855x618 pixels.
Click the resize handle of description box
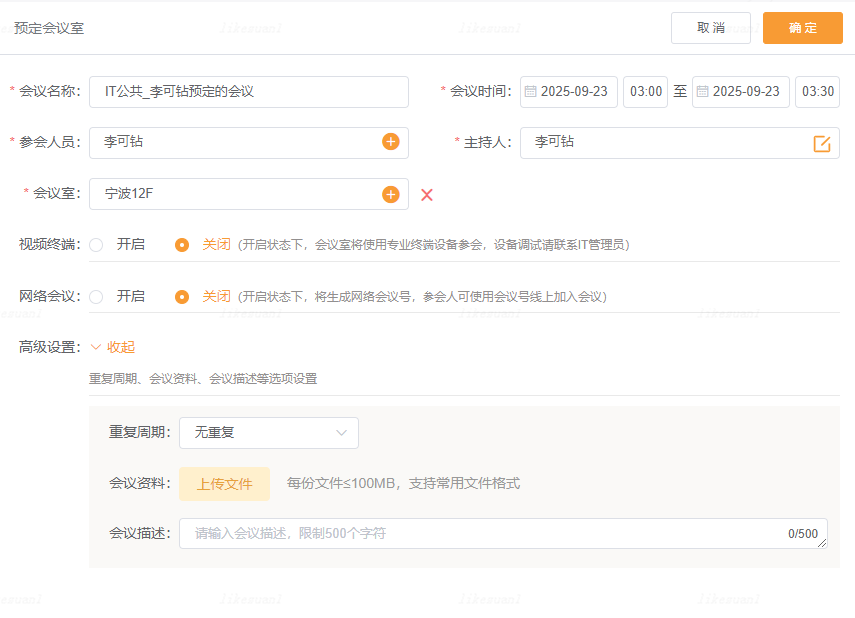tap(822, 544)
